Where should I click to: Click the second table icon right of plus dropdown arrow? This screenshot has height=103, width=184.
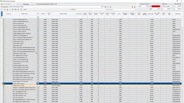(x=16, y=9)
